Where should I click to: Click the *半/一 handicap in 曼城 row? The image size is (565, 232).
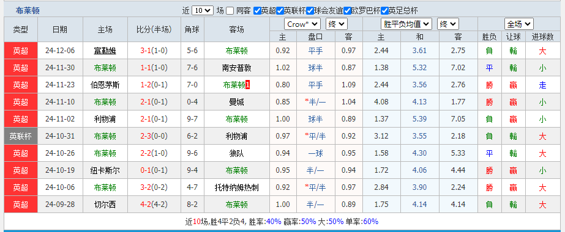tap(316, 102)
